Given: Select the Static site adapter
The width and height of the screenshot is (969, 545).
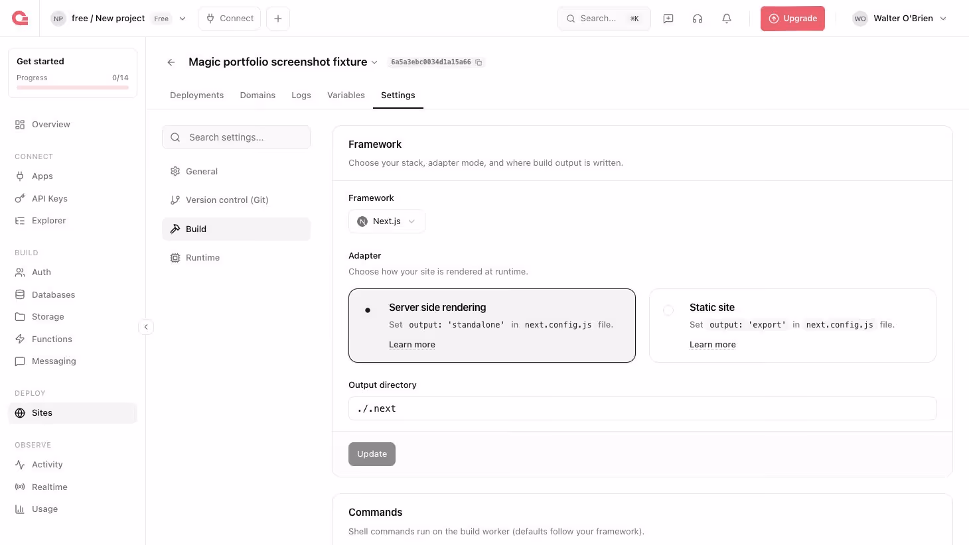Looking at the screenshot, I should [792, 326].
